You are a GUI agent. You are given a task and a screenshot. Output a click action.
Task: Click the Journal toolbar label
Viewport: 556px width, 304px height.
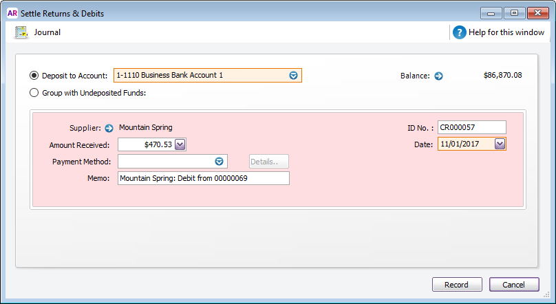pos(47,32)
